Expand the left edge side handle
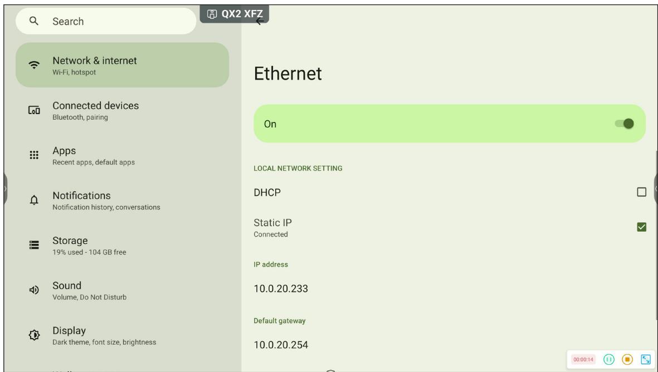The width and height of the screenshot is (658, 372). 5,189
